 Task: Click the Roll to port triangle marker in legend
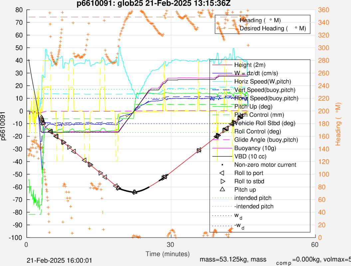point(222,173)
